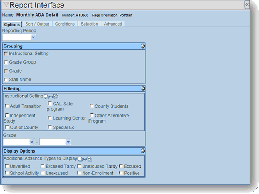
Task: Check all Instructional Setting filter options icon
Action: click(56, 97)
